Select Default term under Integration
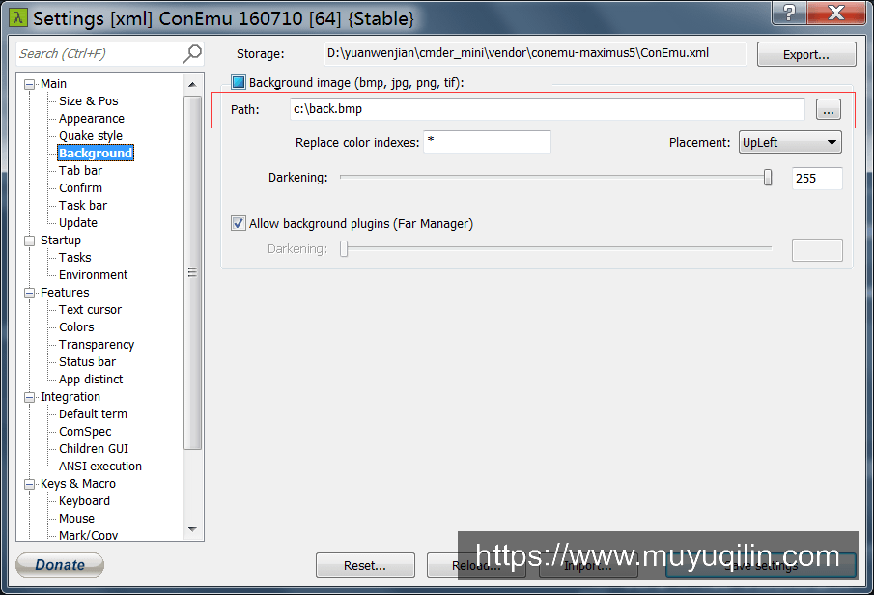The height and width of the screenshot is (595, 874). click(x=93, y=413)
